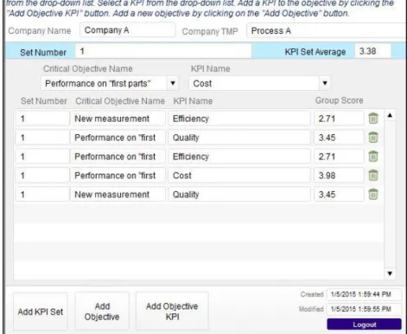407x334 pixels.
Task: Click the KPI Set Average value 3.38
Action: 372,51
